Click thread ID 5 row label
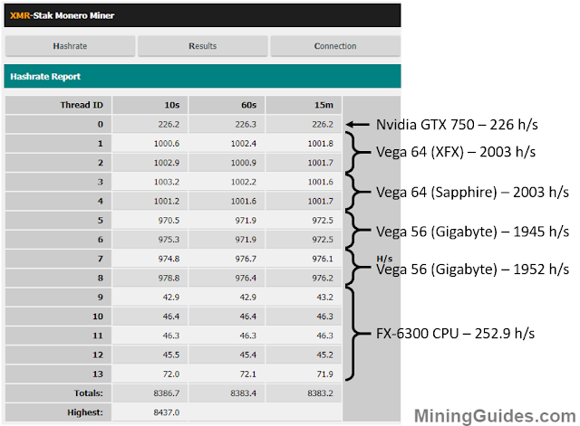Viewport: 580px width, 426px height. [101, 221]
